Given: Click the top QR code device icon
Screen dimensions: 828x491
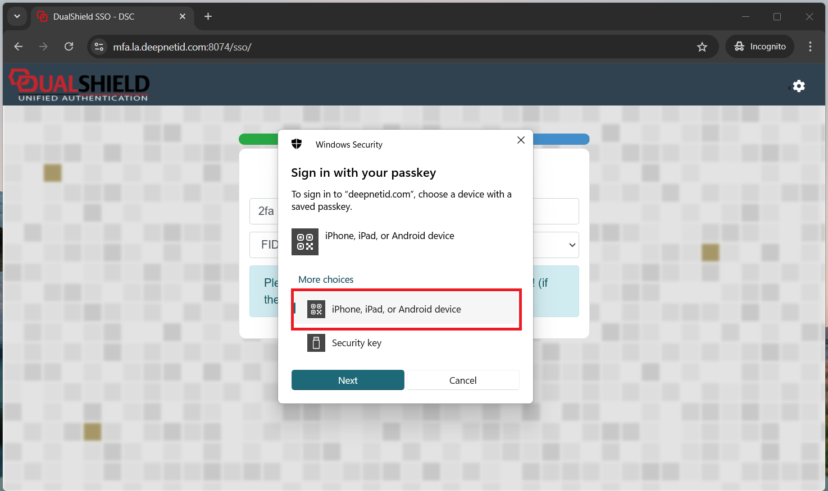Looking at the screenshot, I should click(305, 242).
